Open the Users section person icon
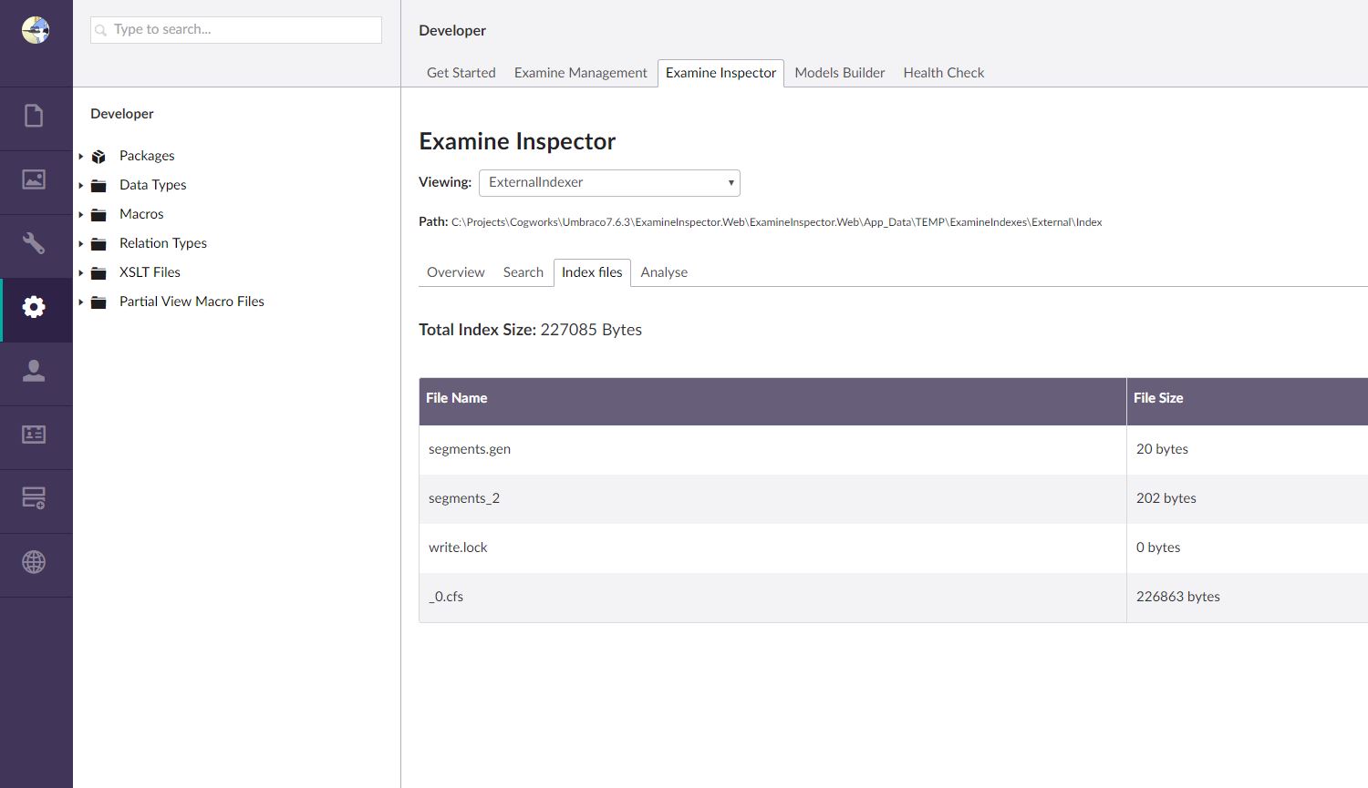 [x=34, y=371]
